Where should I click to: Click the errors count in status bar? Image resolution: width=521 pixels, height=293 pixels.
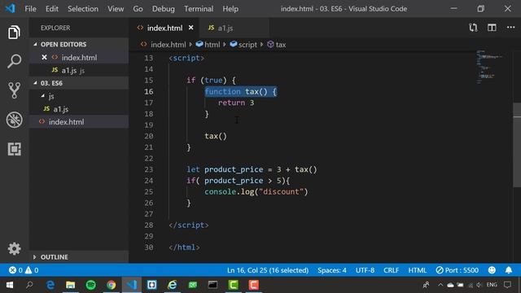click(15, 270)
